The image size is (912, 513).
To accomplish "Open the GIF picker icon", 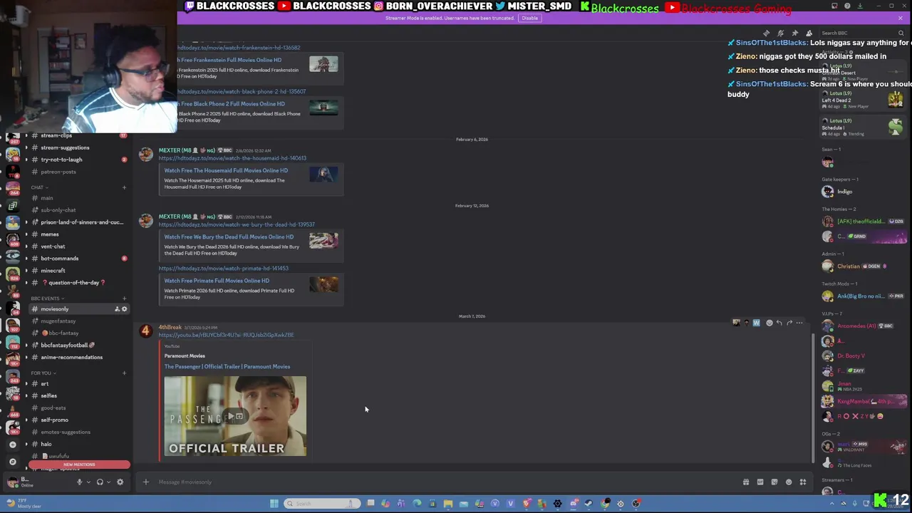I will 760,482.
